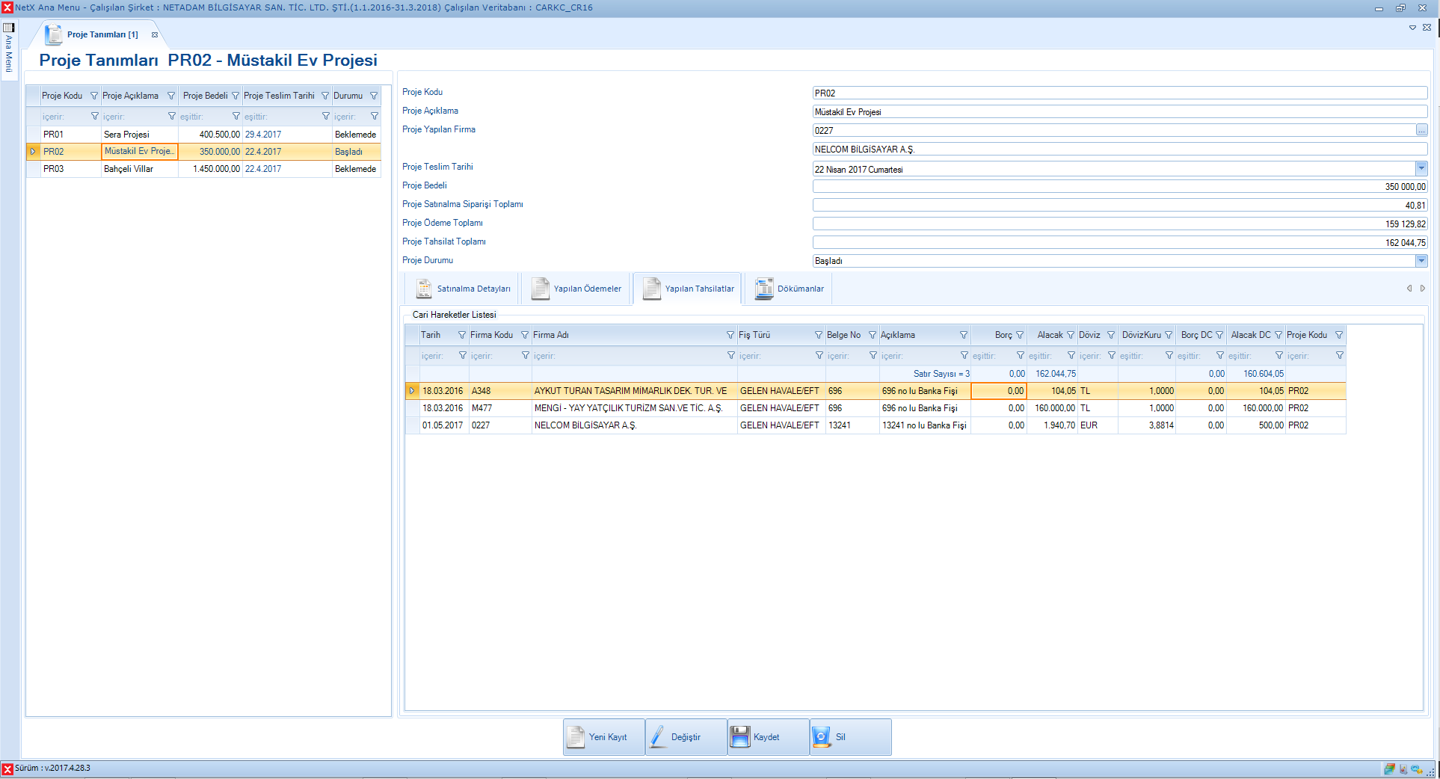Expand the Proje Teslim Tarihi date dropdown
Image resolution: width=1440 pixels, height=779 pixels.
(x=1421, y=169)
